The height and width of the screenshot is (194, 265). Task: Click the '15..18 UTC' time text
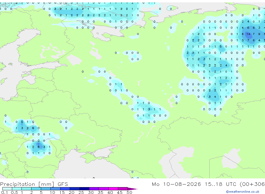pyautogui.click(x=220, y=184)
